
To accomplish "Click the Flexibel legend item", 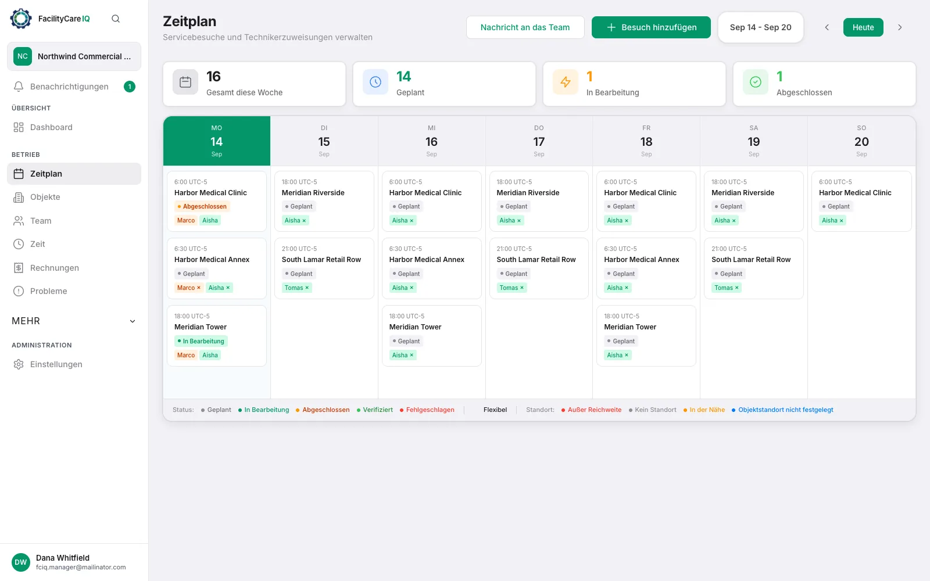I will (495, 410).
